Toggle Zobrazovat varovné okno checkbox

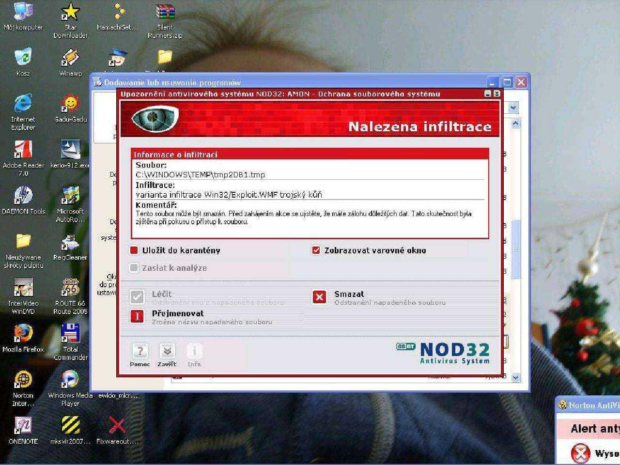click(316, 250)
